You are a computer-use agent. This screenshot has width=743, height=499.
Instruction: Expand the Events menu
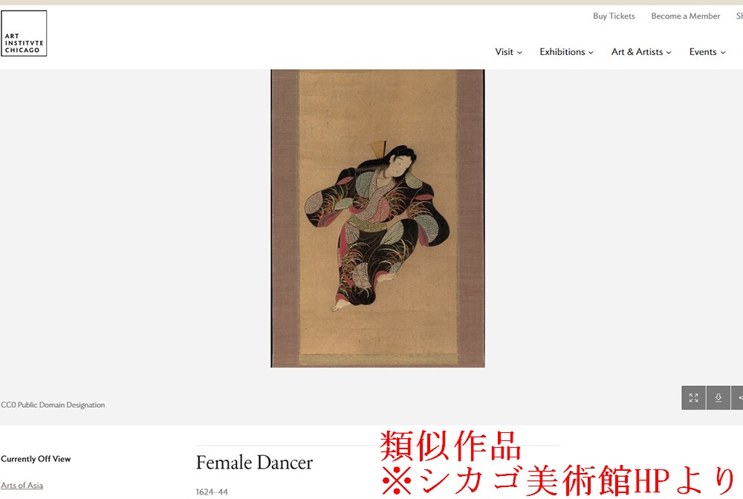[707, 52]
